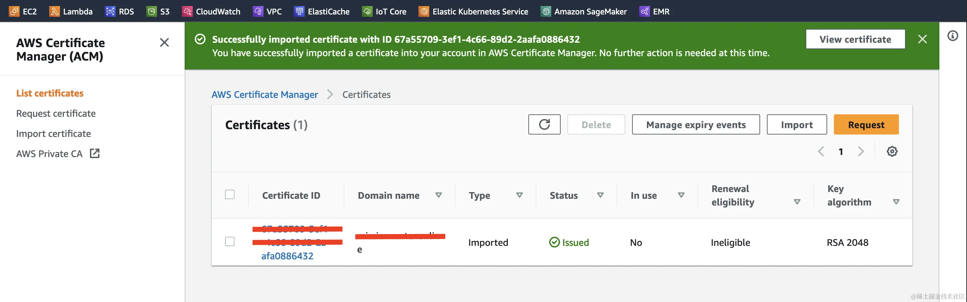Viewport: 967px width, 302px height.
Task: Open EC2 service shortcut
Action: [x=23, y=11]
